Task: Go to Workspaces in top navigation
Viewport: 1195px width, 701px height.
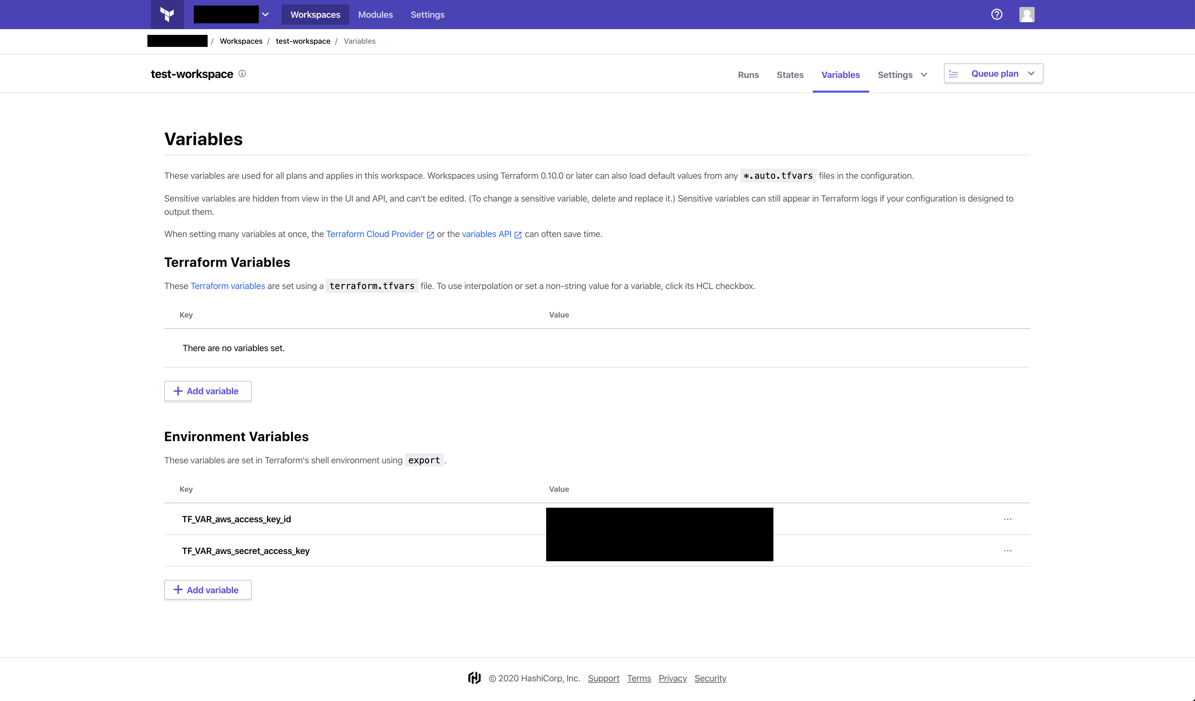Action: [x=315, y=15]
